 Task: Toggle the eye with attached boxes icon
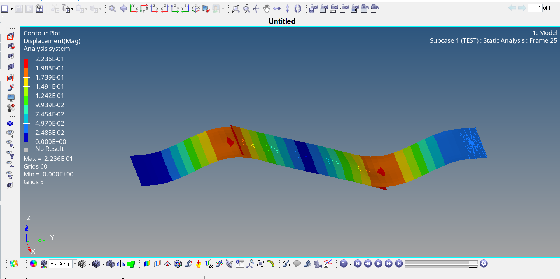pos(10,153)
